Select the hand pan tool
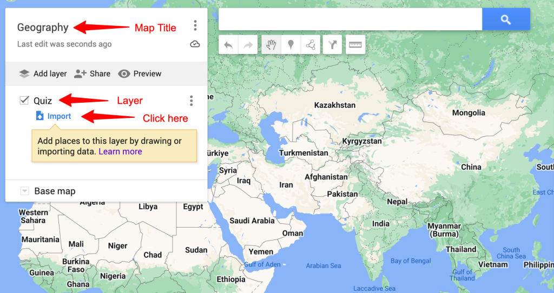The width and height of the screenshot is (554, 293). (272, 44)
